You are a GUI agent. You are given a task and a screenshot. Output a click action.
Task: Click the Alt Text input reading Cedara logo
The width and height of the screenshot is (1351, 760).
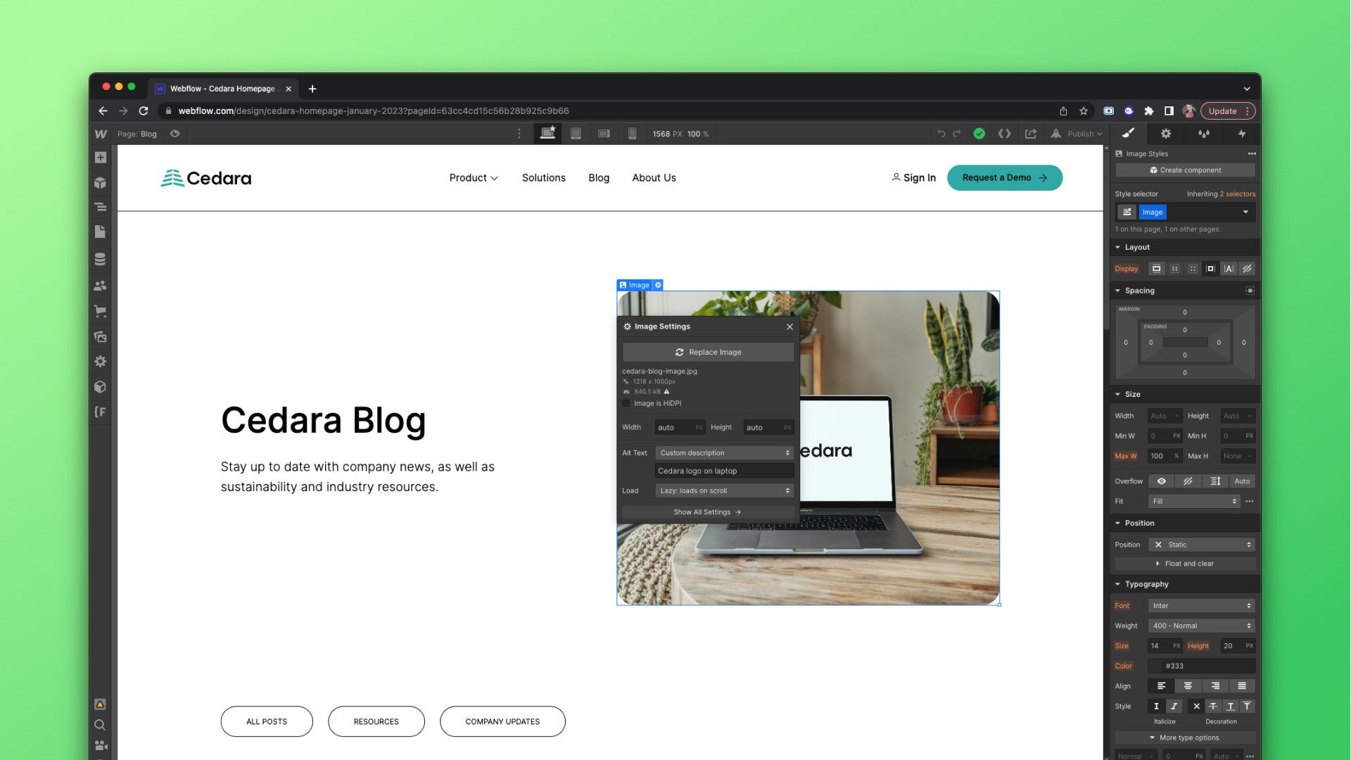724,470
